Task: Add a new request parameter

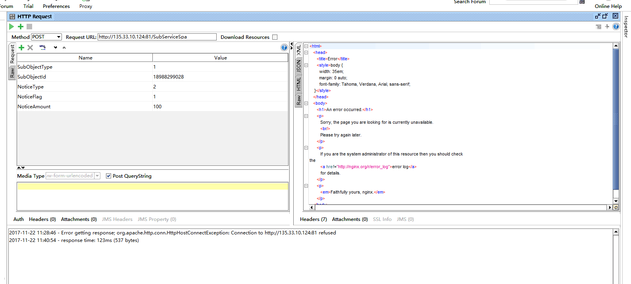Action: click(x=21, y=48)
